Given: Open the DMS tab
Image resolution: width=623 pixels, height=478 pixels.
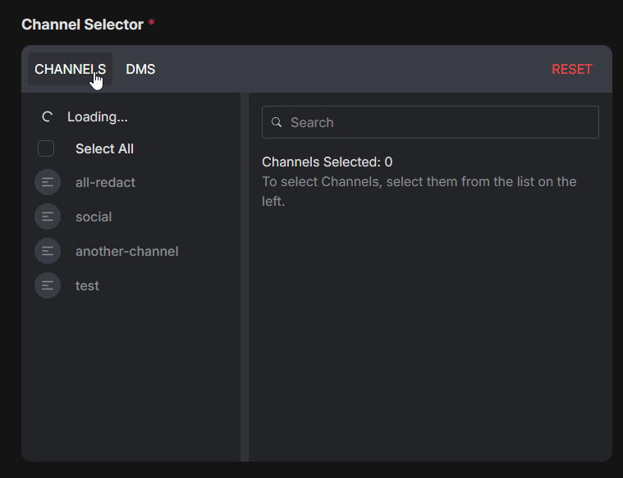Looking at the screenshot, I should click(x=140, y=69).
